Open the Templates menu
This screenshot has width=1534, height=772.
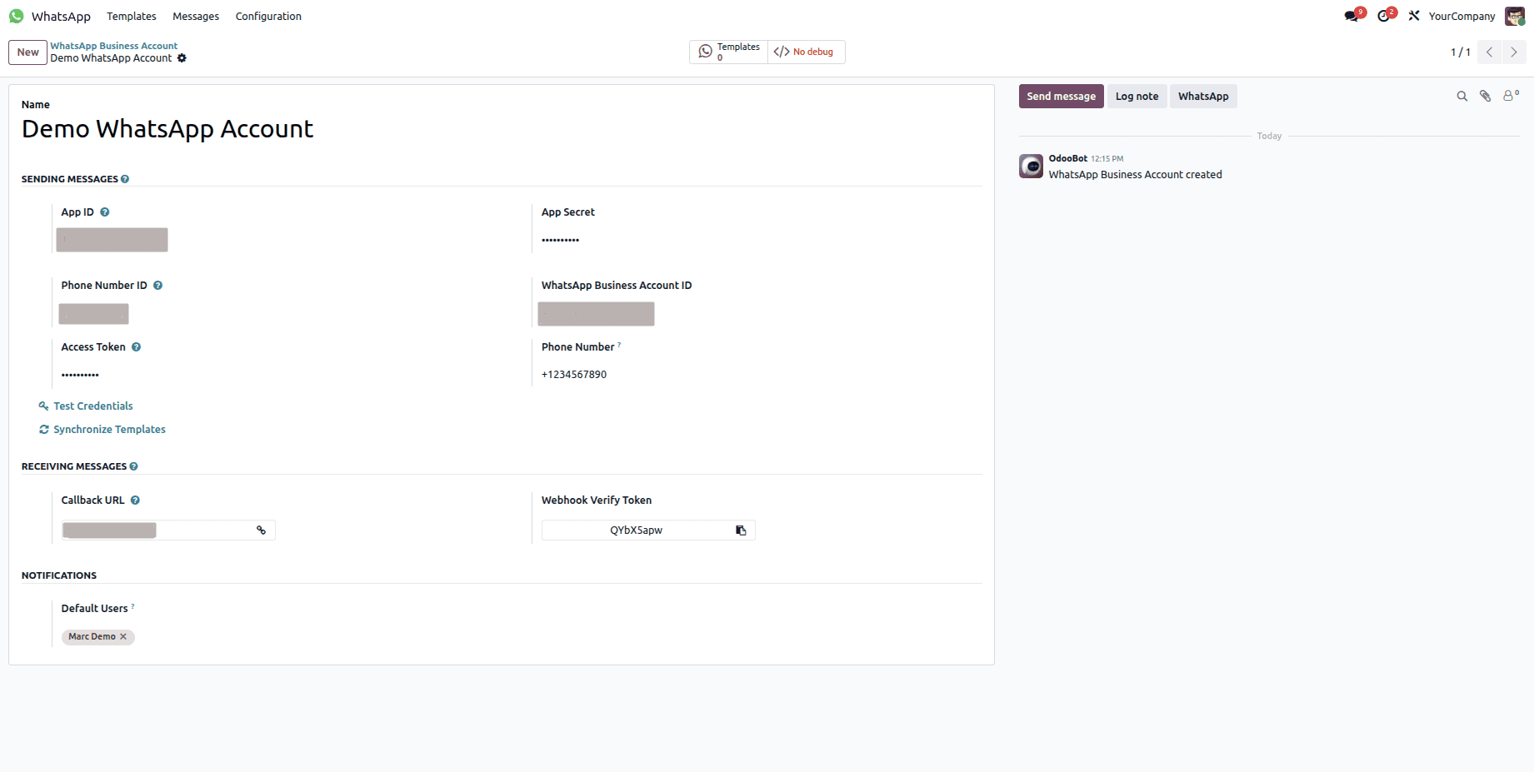132,16
